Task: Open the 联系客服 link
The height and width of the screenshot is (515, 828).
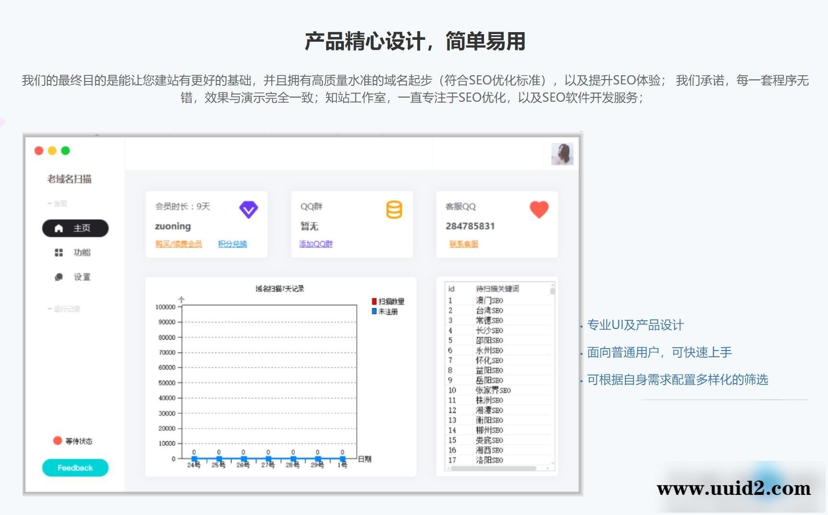Action: pyautogui.click(x=463, y=244)
